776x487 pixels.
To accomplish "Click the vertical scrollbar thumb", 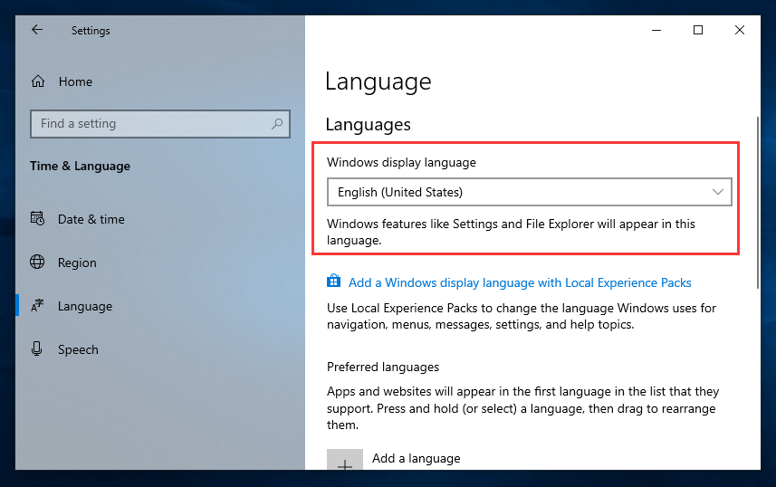I will [x=758, y=203].
